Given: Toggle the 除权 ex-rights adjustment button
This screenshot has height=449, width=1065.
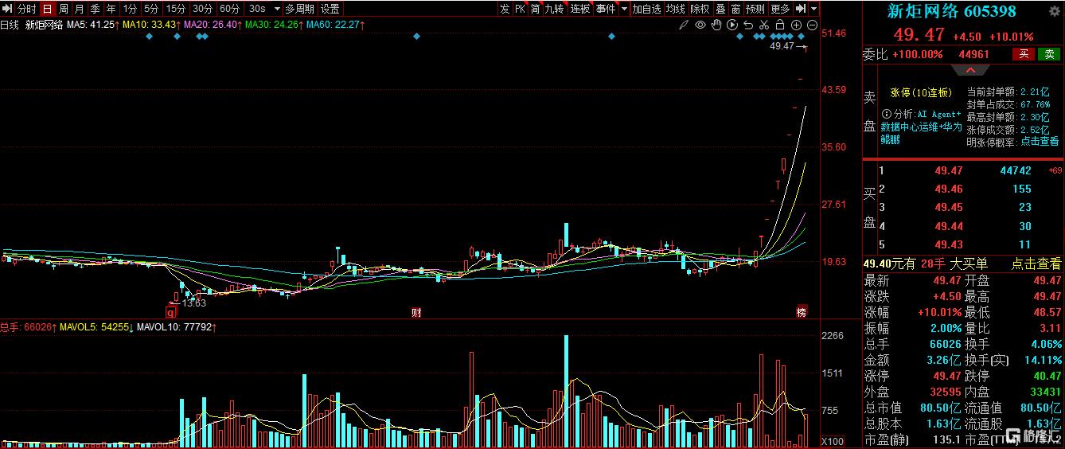Looking at the screenshot, I should (700, 9).
